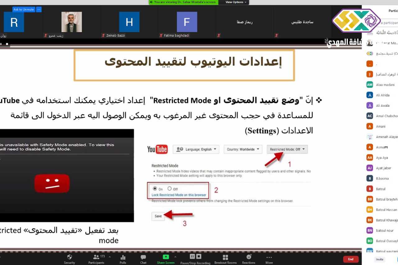
Task: Open the Security shield icon
Action: tap(69, 257)
